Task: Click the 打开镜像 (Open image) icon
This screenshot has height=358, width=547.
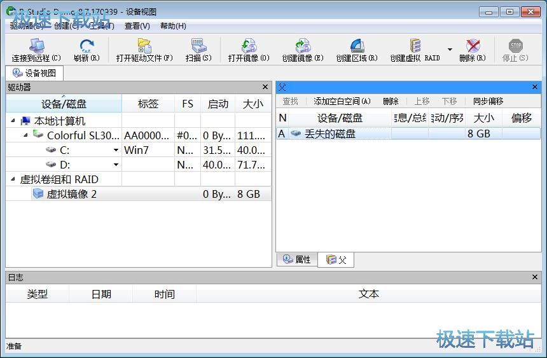Action: tap(249, 46)
